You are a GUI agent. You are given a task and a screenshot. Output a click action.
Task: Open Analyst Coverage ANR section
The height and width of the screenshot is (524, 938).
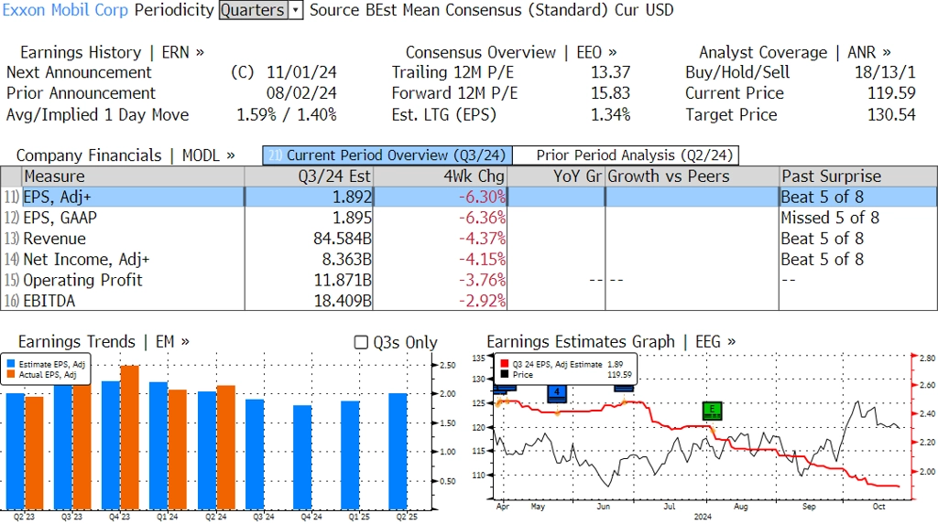pos(794,52)
